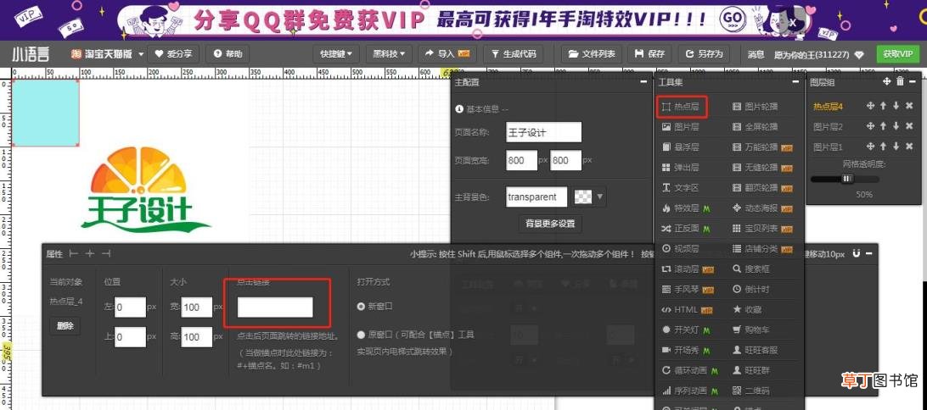The image size is (927, 410).
Task: Add a 循环动画 loop animation
Action: tap(690, 370)
